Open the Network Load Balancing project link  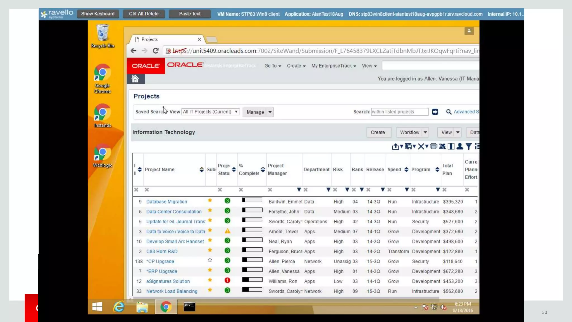(x=172, y=291)
